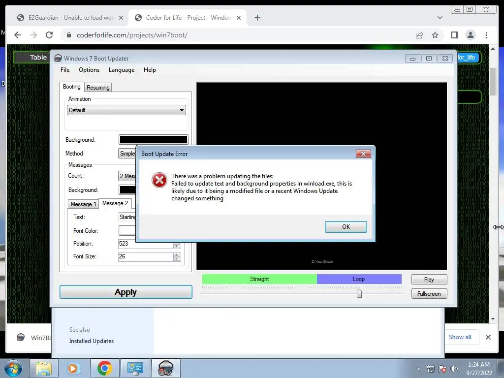Open the Help menu
Screen dimensions: 504x378
pyautogui.click(x=150, y=70)
